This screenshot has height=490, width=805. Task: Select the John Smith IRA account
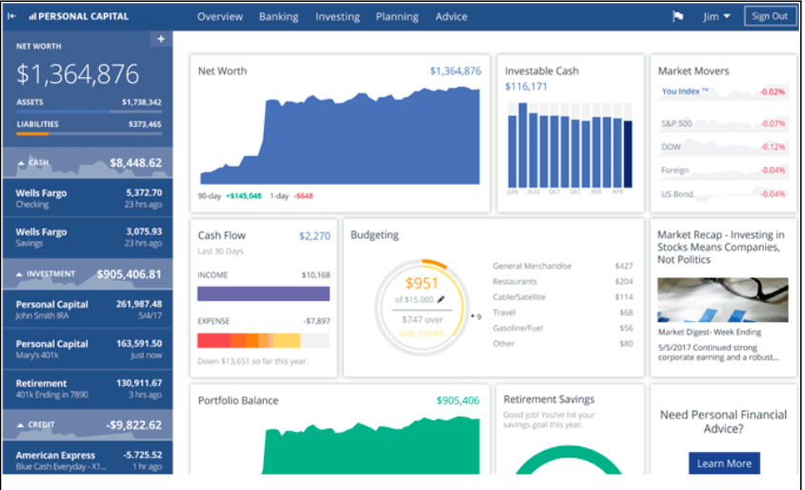[x=88, y=310]
